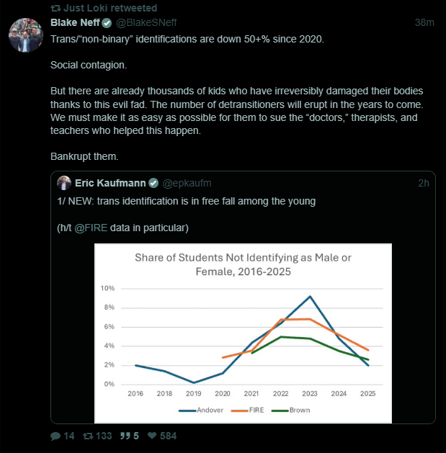Screen dimensions: 446x453
Task: Open the 2h timestamp on quoted tweet
Action: [424, 183]
